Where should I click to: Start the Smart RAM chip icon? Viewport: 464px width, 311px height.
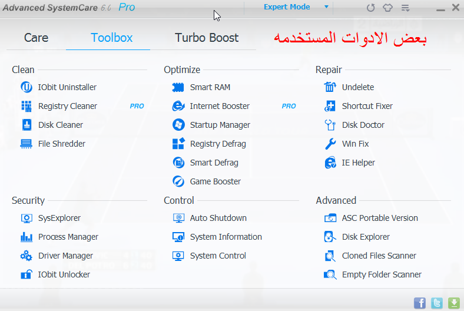pyautogui.click(x=178, y=87)
